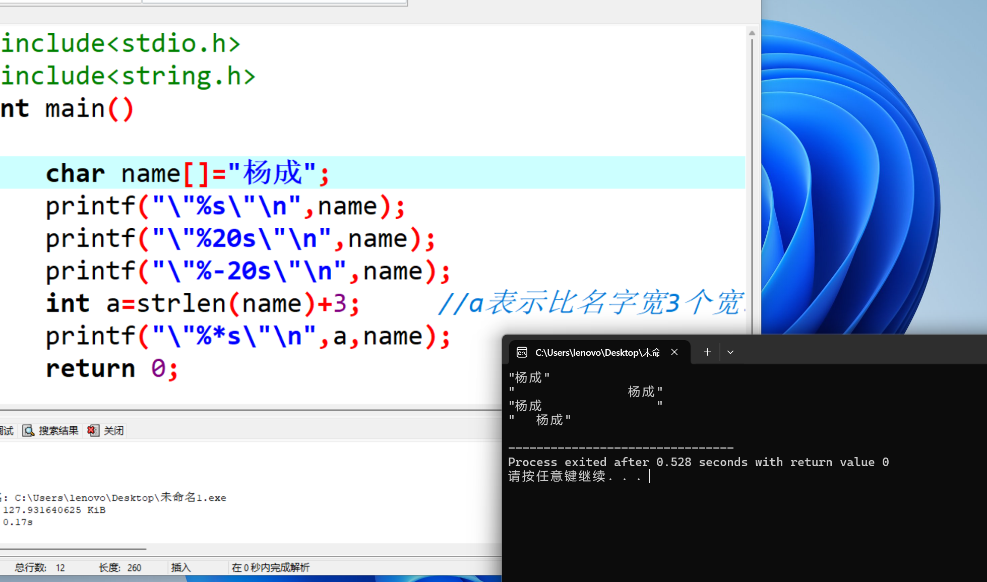Image resolution: width=987 pixels, height=582 pixels.
Task: Click the 总行数 field in status bar
Action: pyautogui.click(x=39, y=568)
